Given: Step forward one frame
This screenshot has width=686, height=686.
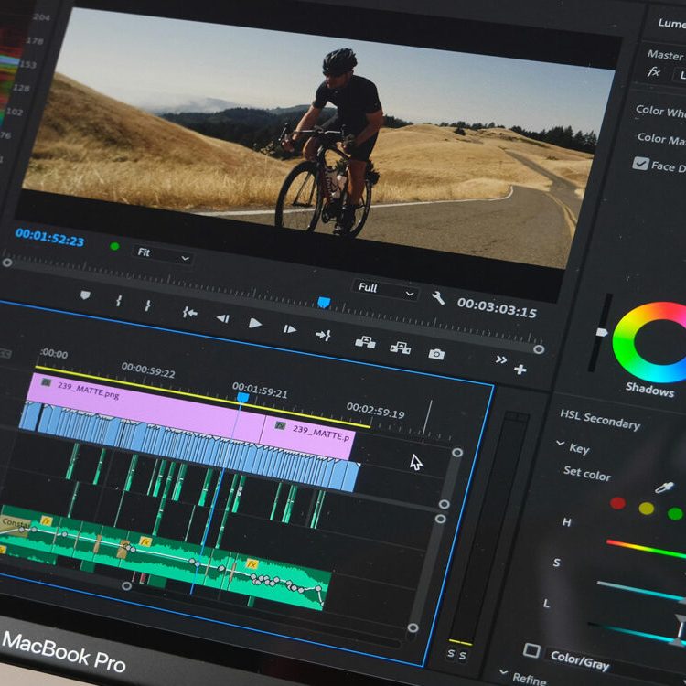Looking at the screenshot, I should coord(289,328).
